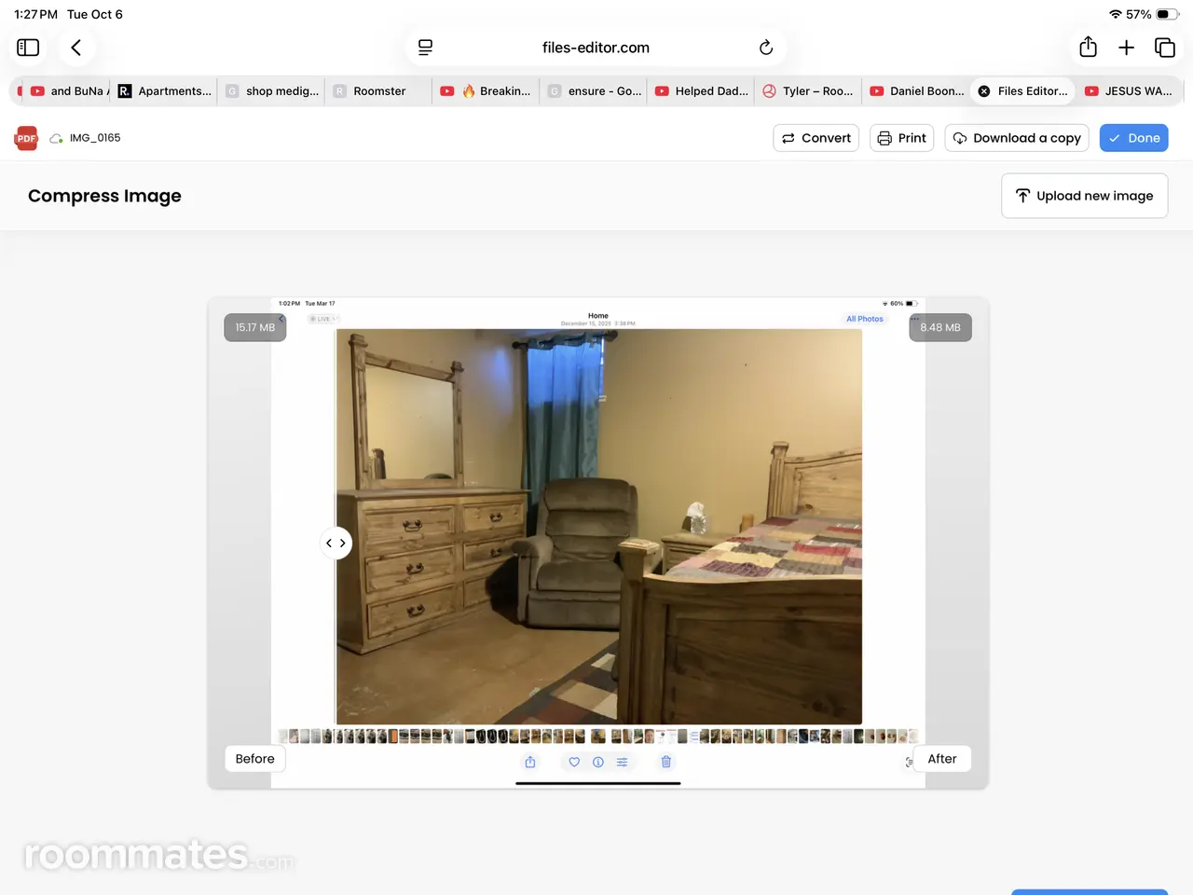Viewport: 1193px width, 895px height.
Task: Click the After label
Action: [x=942, y=759]
